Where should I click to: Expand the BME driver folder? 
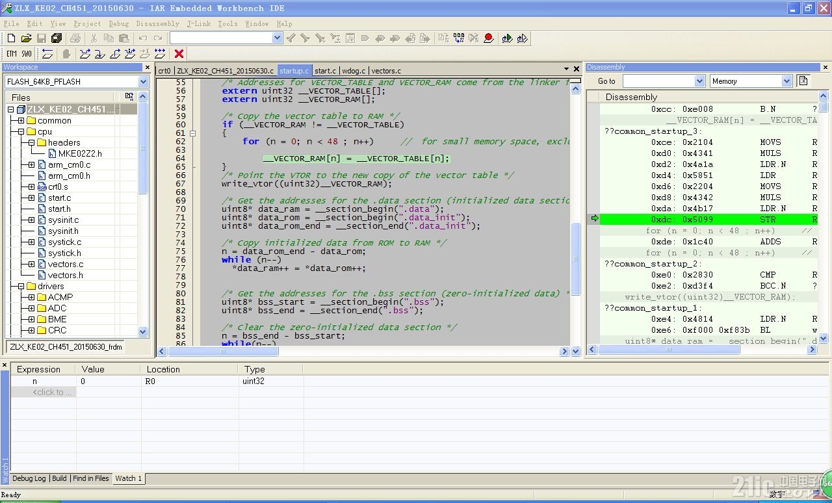[31, 319]
